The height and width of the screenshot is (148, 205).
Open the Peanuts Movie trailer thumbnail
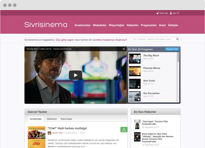click(x=135, y=71)
